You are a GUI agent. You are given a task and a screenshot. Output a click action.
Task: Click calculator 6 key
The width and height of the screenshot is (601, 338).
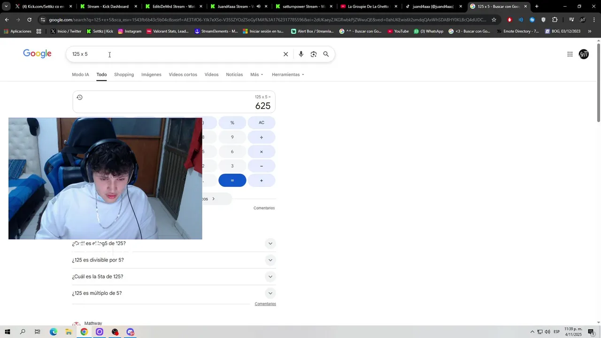pyautogui.click(x=232, y=152)
